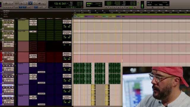Screen dimensions: 190x107
Task: Open topmost audio track's waveform view selector
Action: click(9, 68)
